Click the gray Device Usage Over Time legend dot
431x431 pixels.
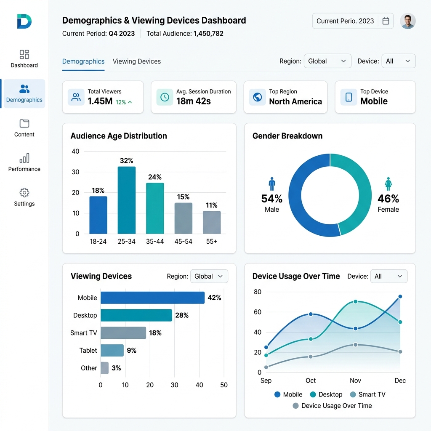click(296, 406)
